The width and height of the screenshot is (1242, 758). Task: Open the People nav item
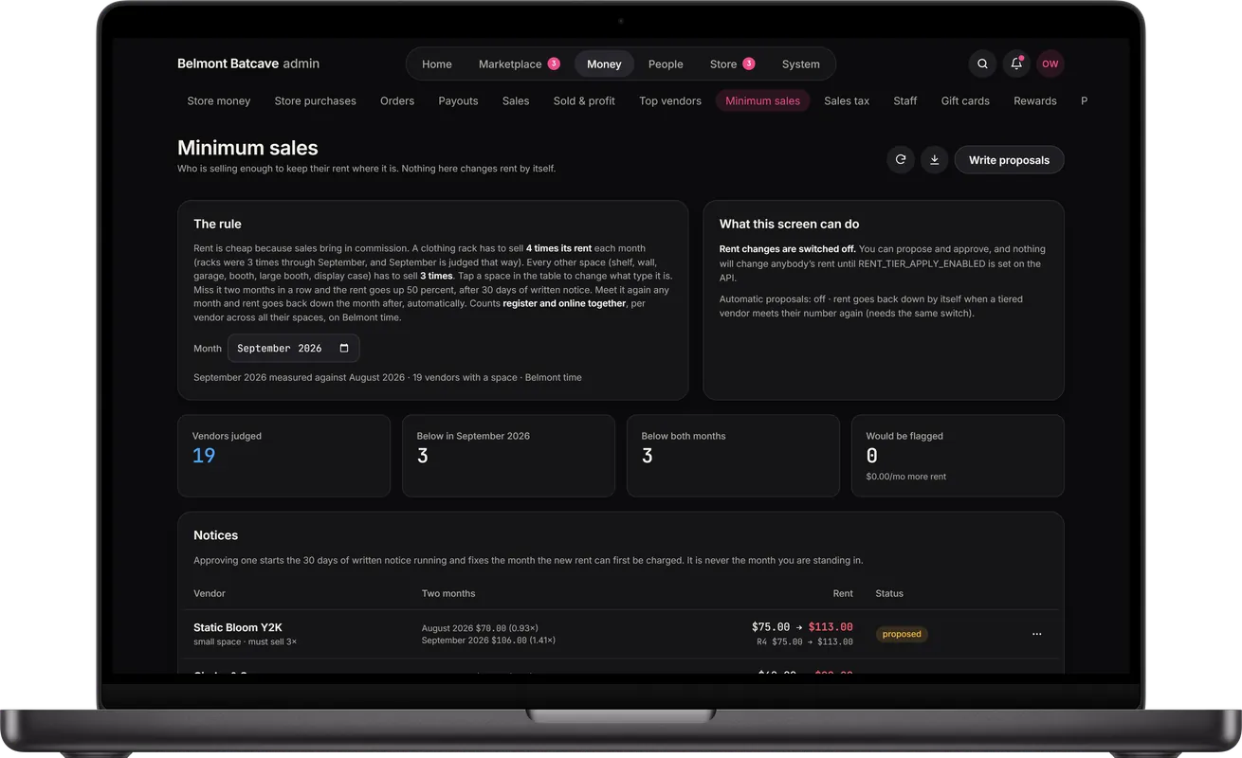(666, 64)
